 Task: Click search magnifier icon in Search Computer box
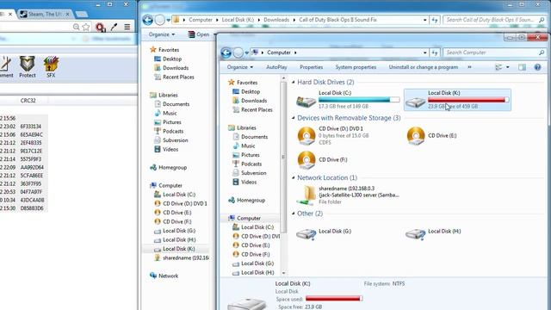(542, 53)
